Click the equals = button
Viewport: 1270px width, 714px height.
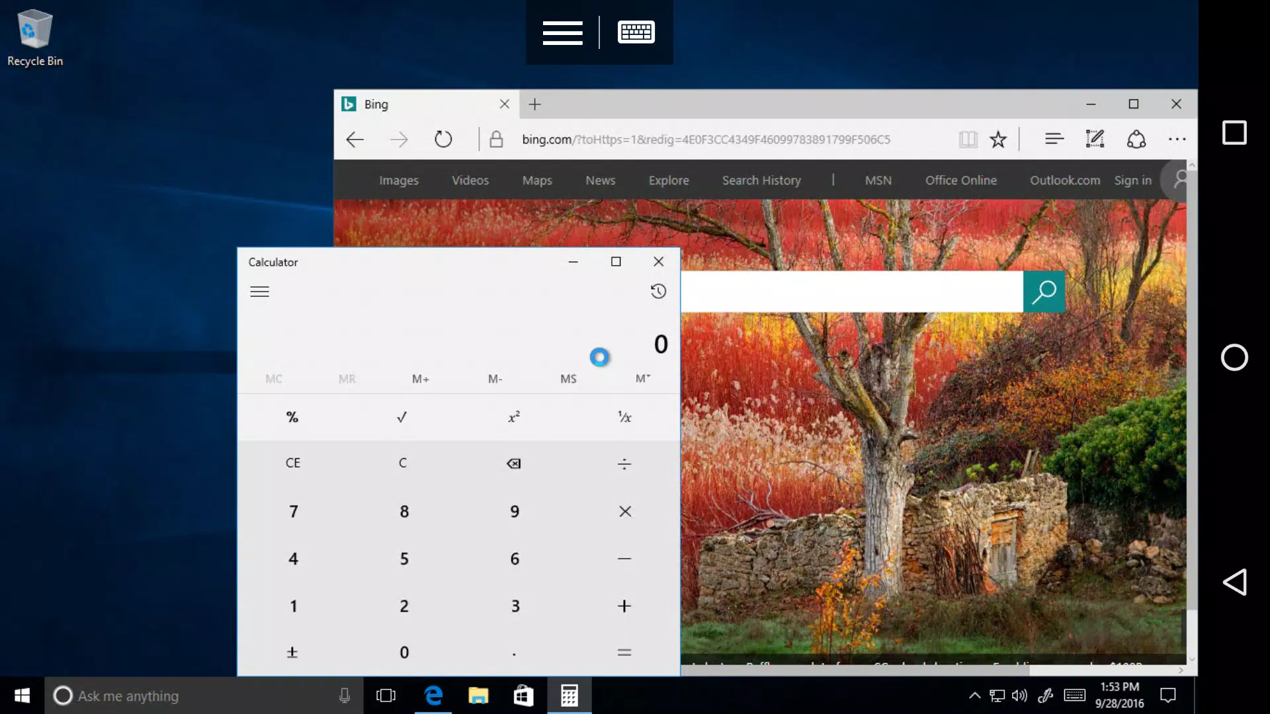tap(624, 652)
